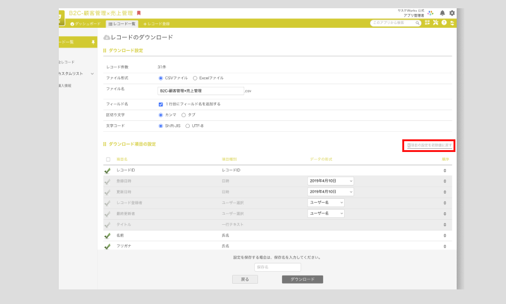Click into the ファイル名 input field
Viewport: 506px width, 304px height.
201,91
